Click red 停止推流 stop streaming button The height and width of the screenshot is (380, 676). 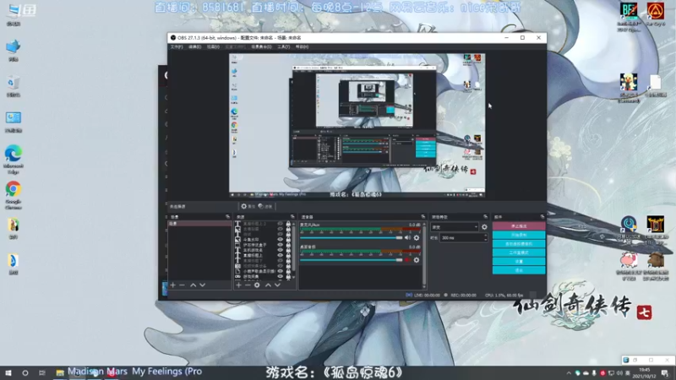pyautogui.click(x=519, y=226)
